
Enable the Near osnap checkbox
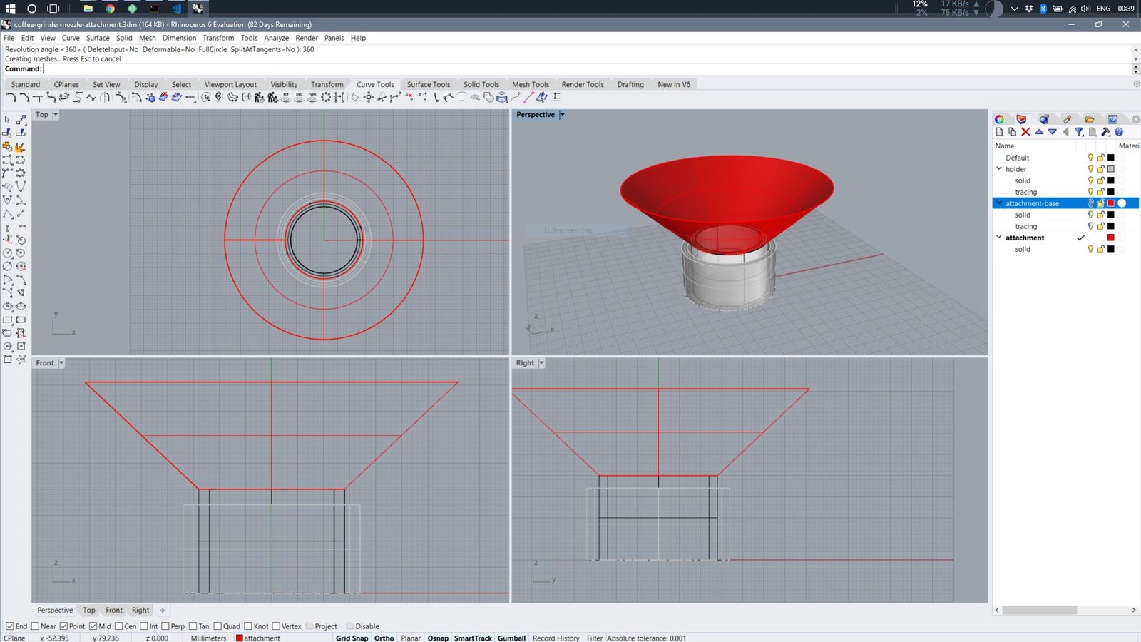tap(35, 626)
